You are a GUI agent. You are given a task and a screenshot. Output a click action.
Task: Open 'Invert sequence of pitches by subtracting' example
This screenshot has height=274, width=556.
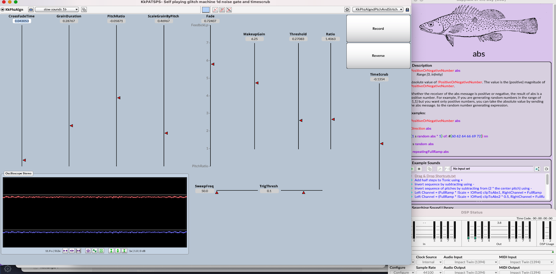pos(473,188)
